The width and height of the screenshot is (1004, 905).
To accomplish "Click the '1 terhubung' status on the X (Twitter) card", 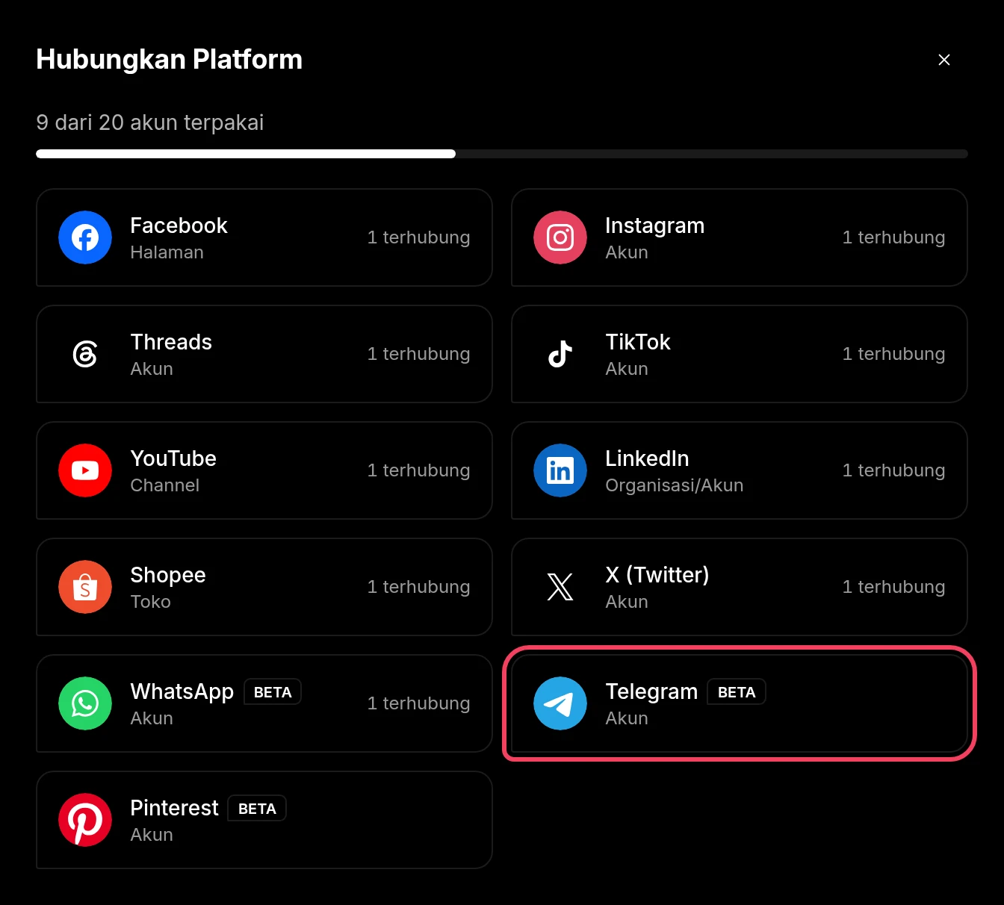I will coord(893,587).
